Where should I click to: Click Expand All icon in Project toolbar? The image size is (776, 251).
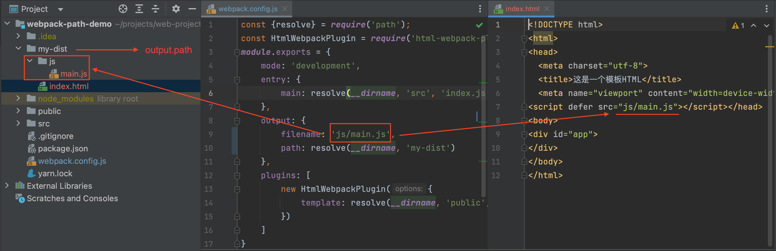pos(139,9)
